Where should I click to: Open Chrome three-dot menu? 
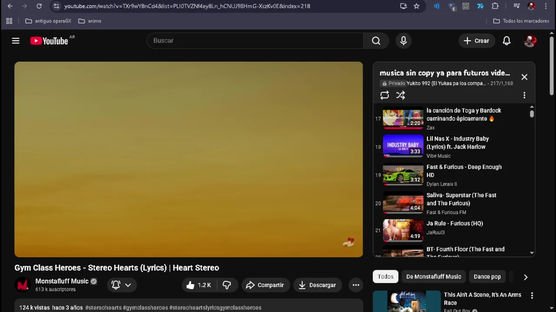[x=546, y=6]
